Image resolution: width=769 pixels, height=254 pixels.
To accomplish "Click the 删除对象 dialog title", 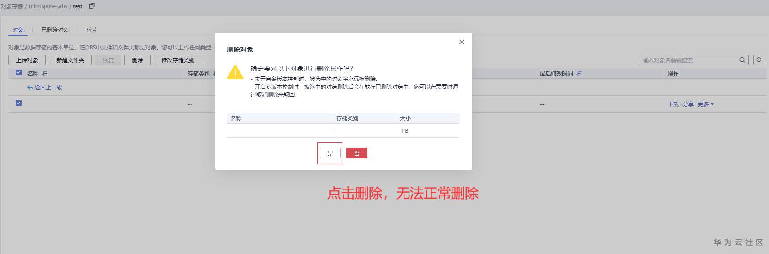I will (x=240, y=49).
